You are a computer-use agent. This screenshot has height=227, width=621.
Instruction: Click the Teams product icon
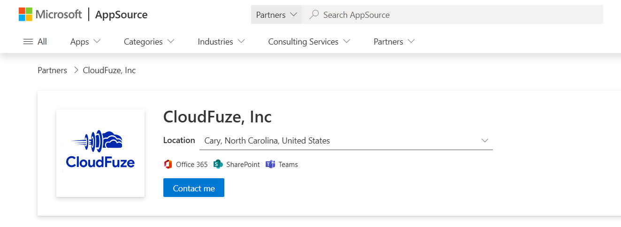270,164
